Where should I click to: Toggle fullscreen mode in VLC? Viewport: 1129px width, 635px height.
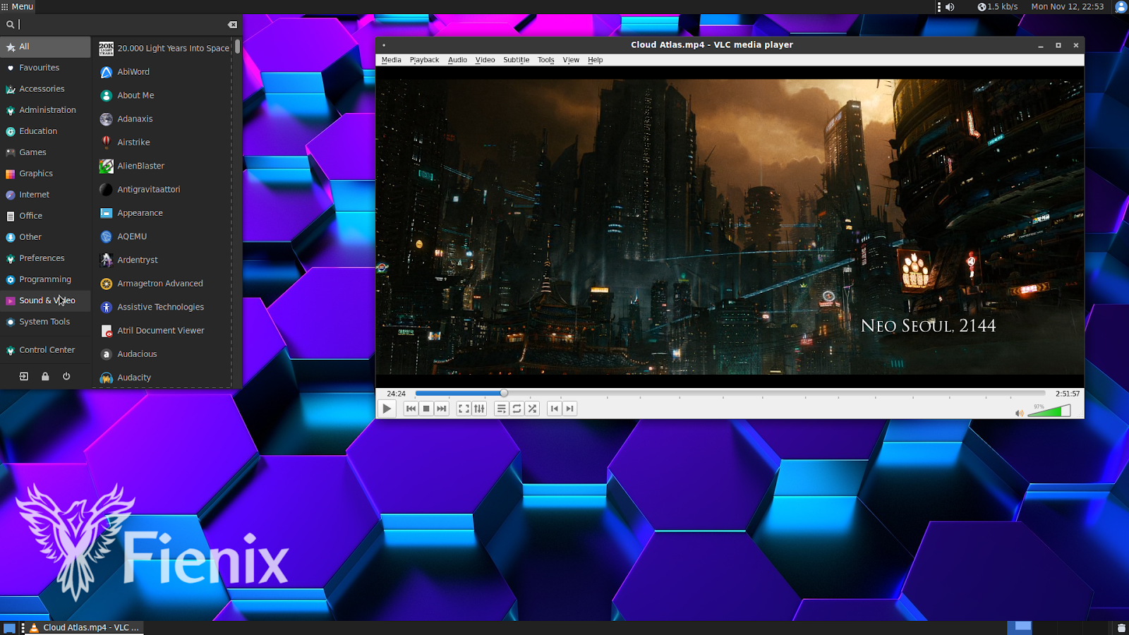(464, 409)
